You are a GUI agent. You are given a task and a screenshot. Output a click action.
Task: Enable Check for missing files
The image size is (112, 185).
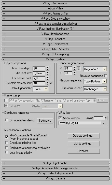point(7,143)
